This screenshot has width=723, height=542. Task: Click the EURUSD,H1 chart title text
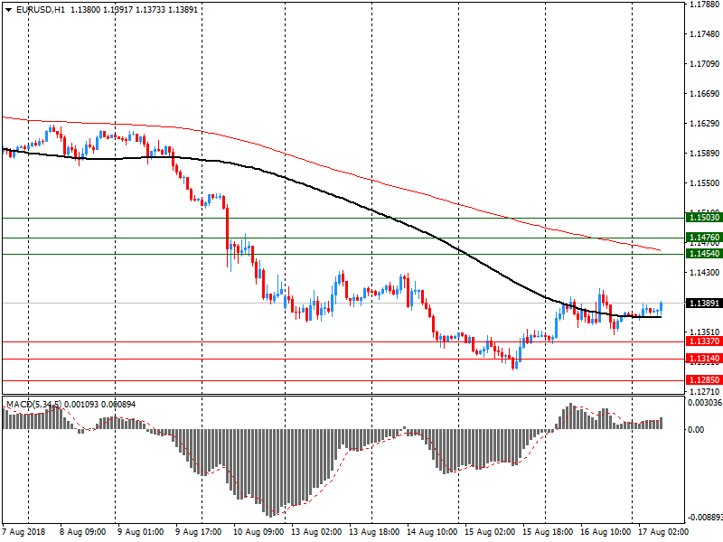41,9
